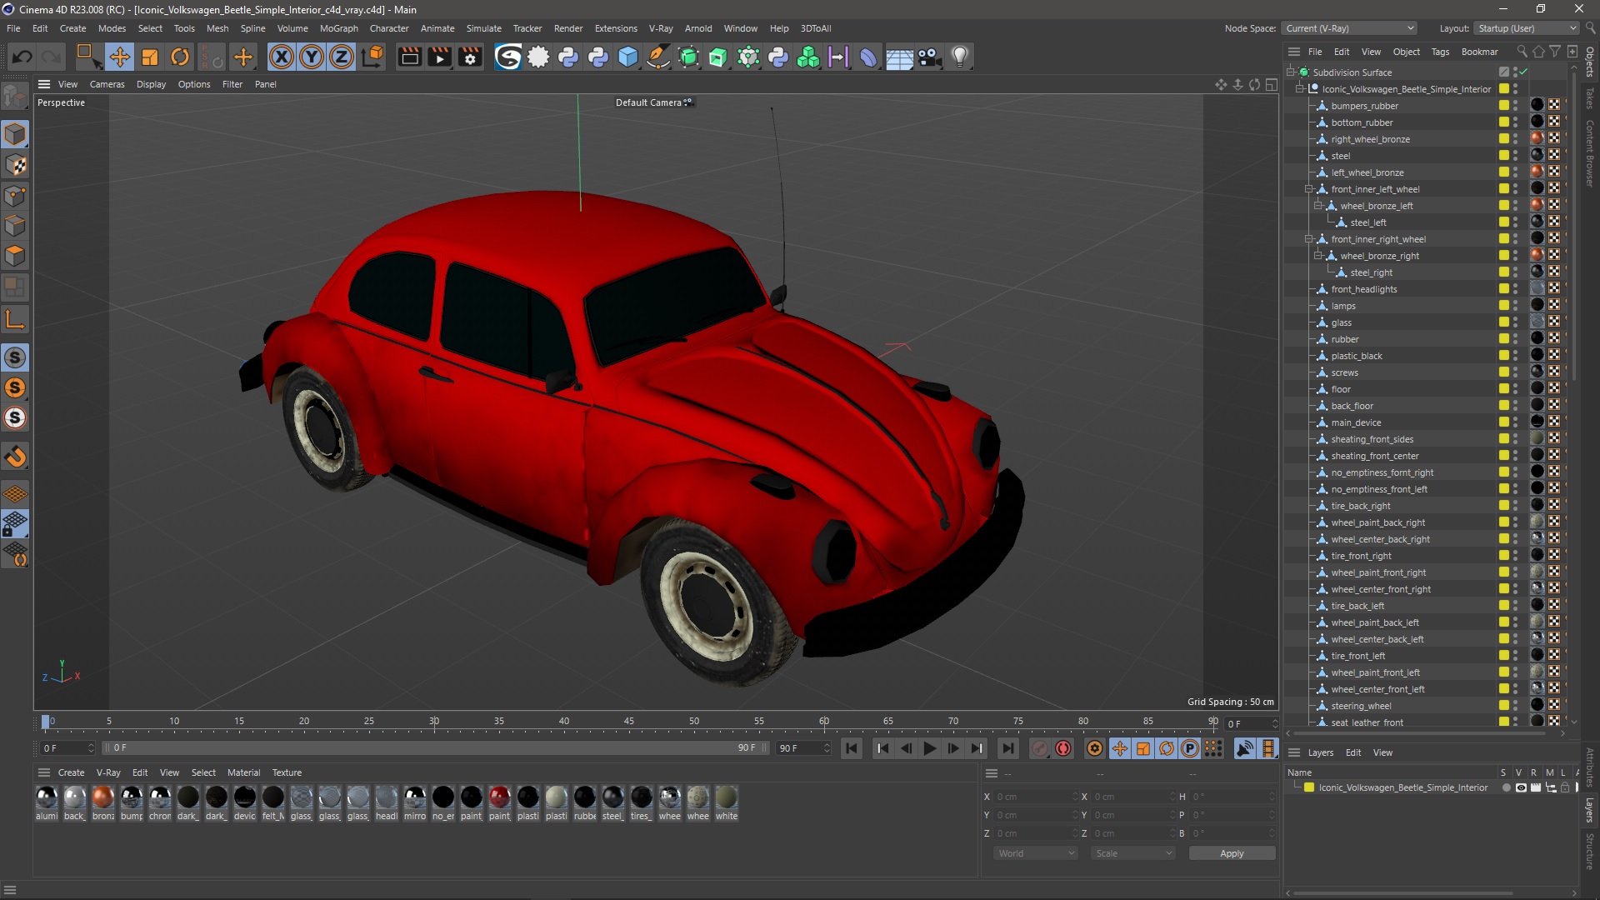This screenshot has width=1600, height=900.
Task: Click the Apply button
Action: click(1232, 853)
